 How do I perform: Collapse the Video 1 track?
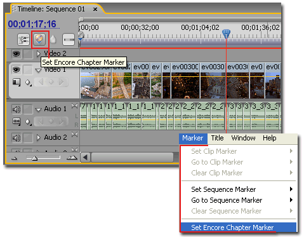coord(38,71)
